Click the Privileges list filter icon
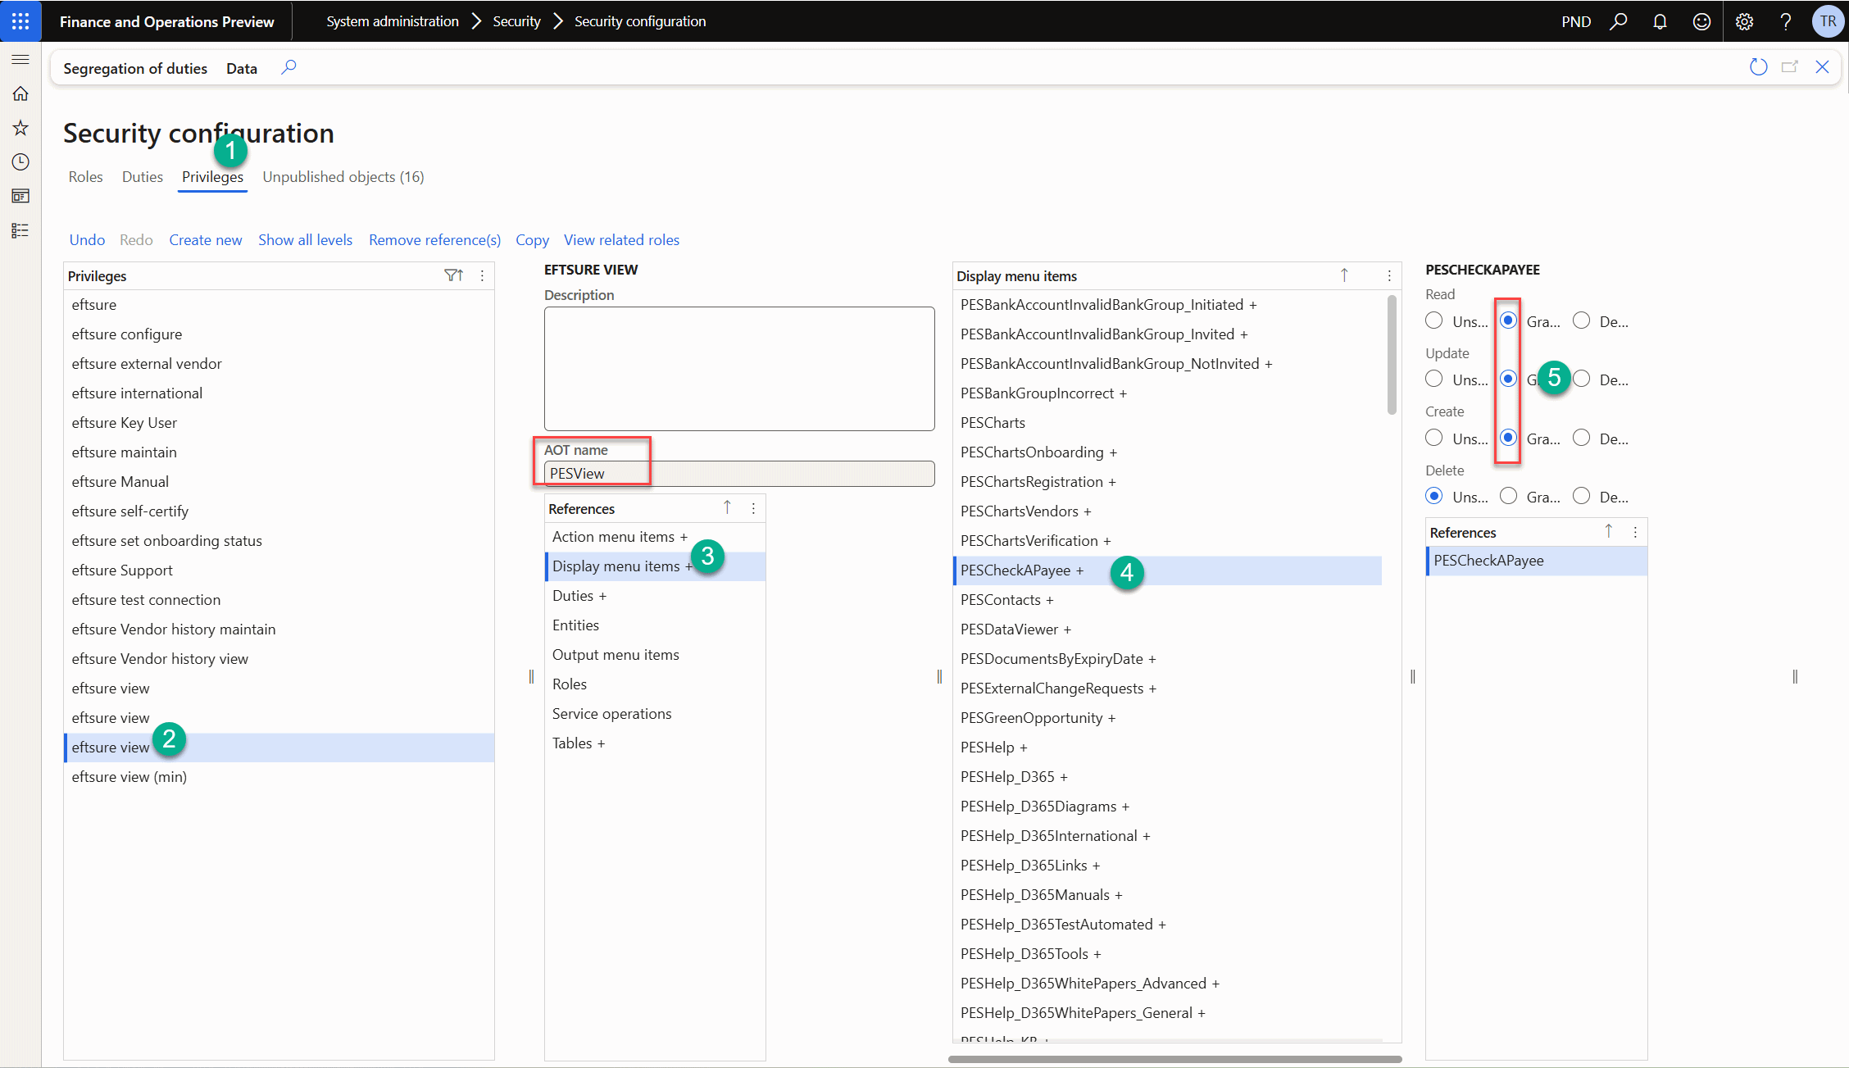Viewport: 1849px width, 1068px height. click(x=453, y=275)
